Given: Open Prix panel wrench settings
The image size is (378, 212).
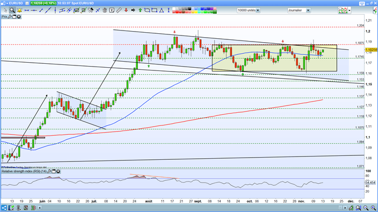Looking at the screenshot, I should click(10, 17).
